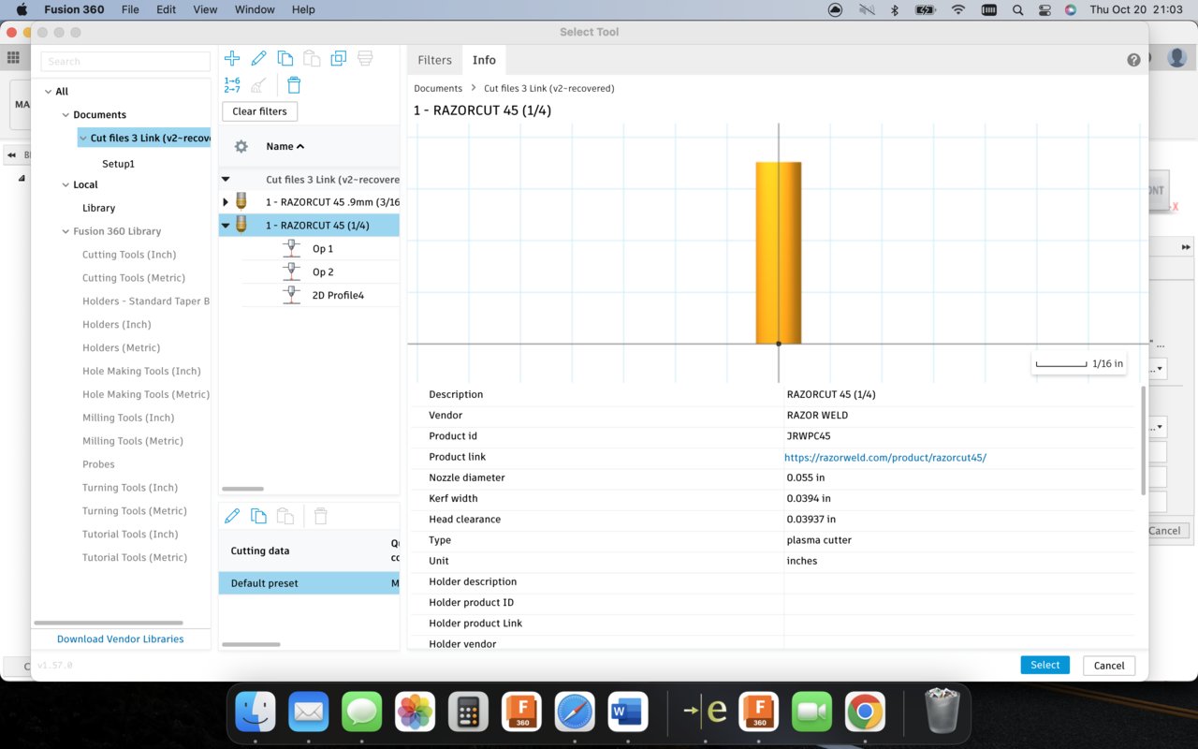Viewport: 1198px width, 749px height.
Task: Open Safari from the Dock
Action: [575, 712]
